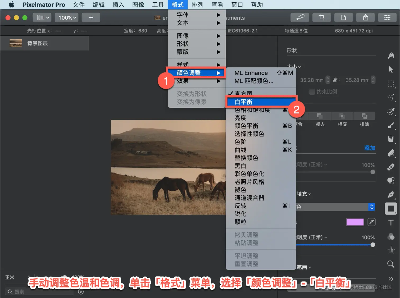Screen dimensions: 400x298
Task: Open the 字体 submenu
Action: click(x=197, y=15)
